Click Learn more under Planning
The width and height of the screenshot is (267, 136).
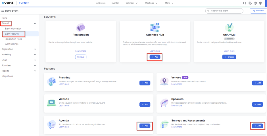(x=64, y=84)
